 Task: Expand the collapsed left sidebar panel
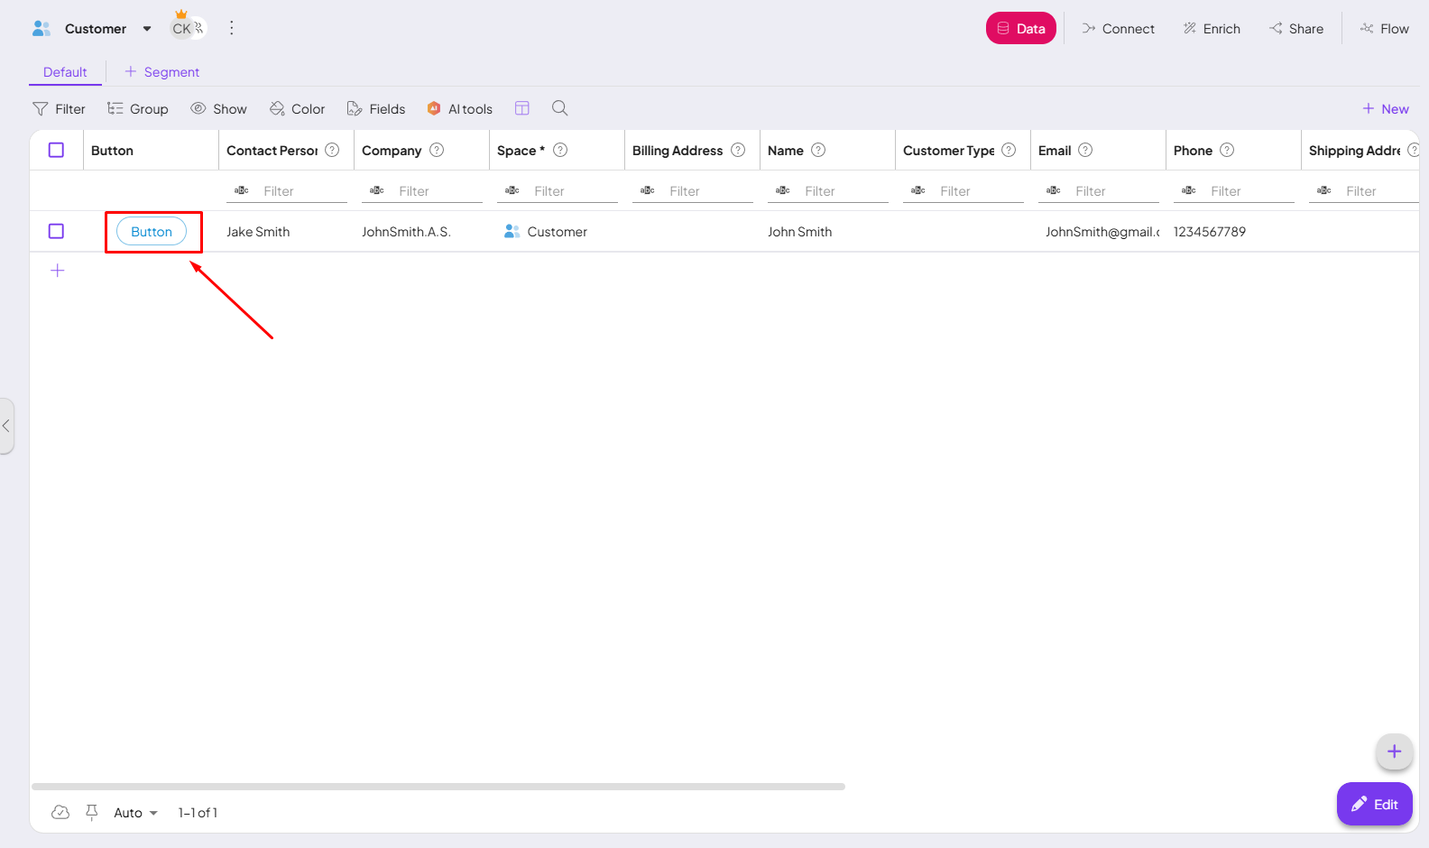(x=6, y=426)
